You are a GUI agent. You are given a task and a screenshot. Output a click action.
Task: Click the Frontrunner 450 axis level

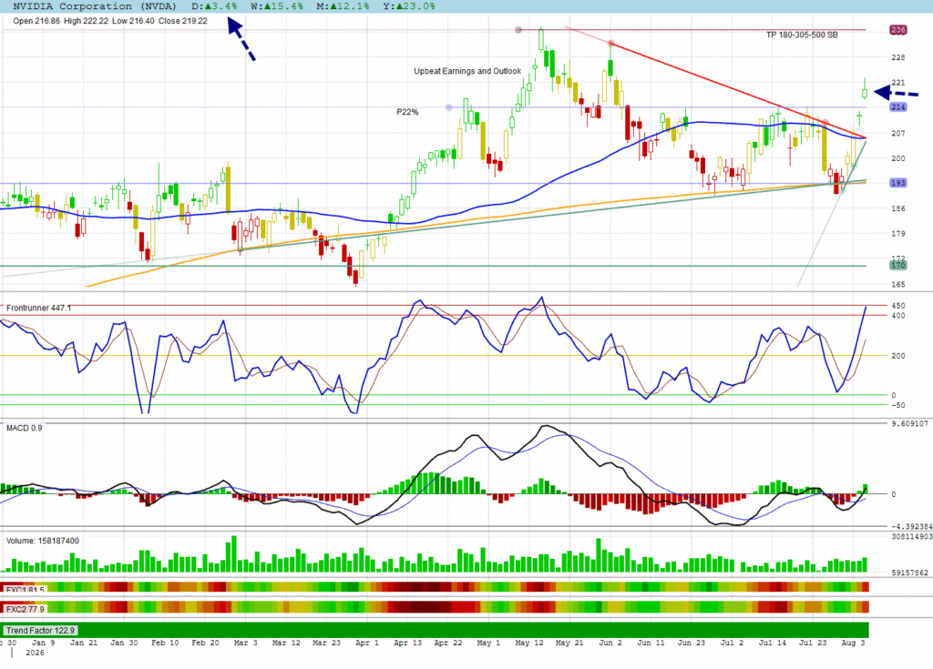[897, 306]
